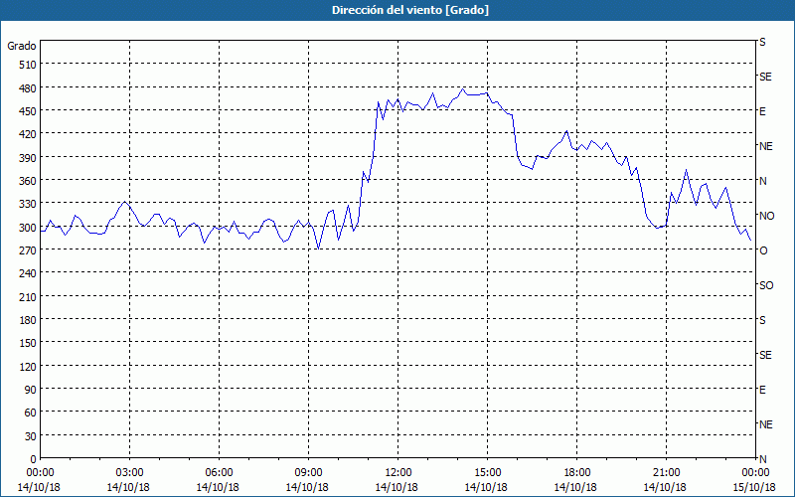Viewport: 795px width, 497px height.
Task: Click the chart title 'Dirección del viento [Grado]'
Action: [410, 10]
